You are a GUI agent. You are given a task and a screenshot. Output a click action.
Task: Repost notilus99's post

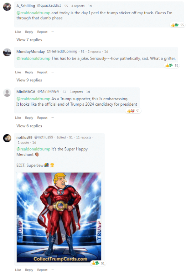pos(42,270)
